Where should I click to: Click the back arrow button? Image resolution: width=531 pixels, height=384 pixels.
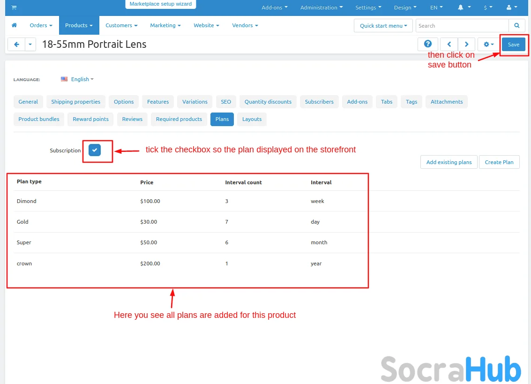tap(16, 45)
